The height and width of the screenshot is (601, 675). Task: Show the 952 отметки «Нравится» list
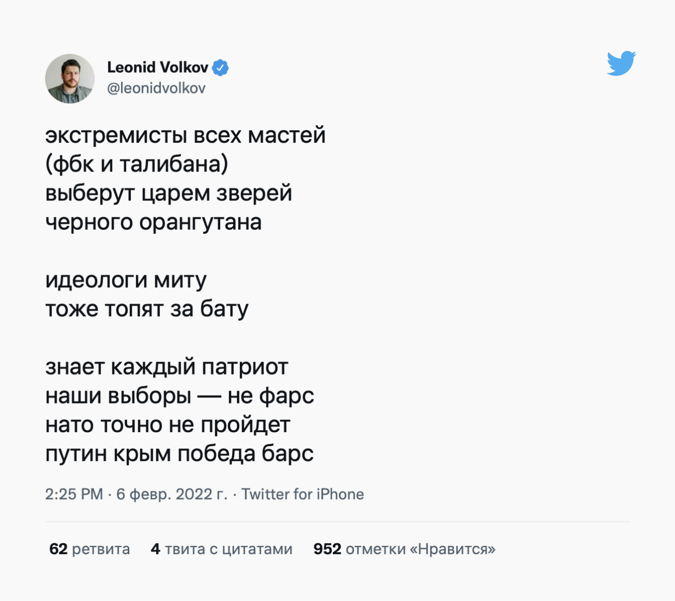(x=404, y=549)
